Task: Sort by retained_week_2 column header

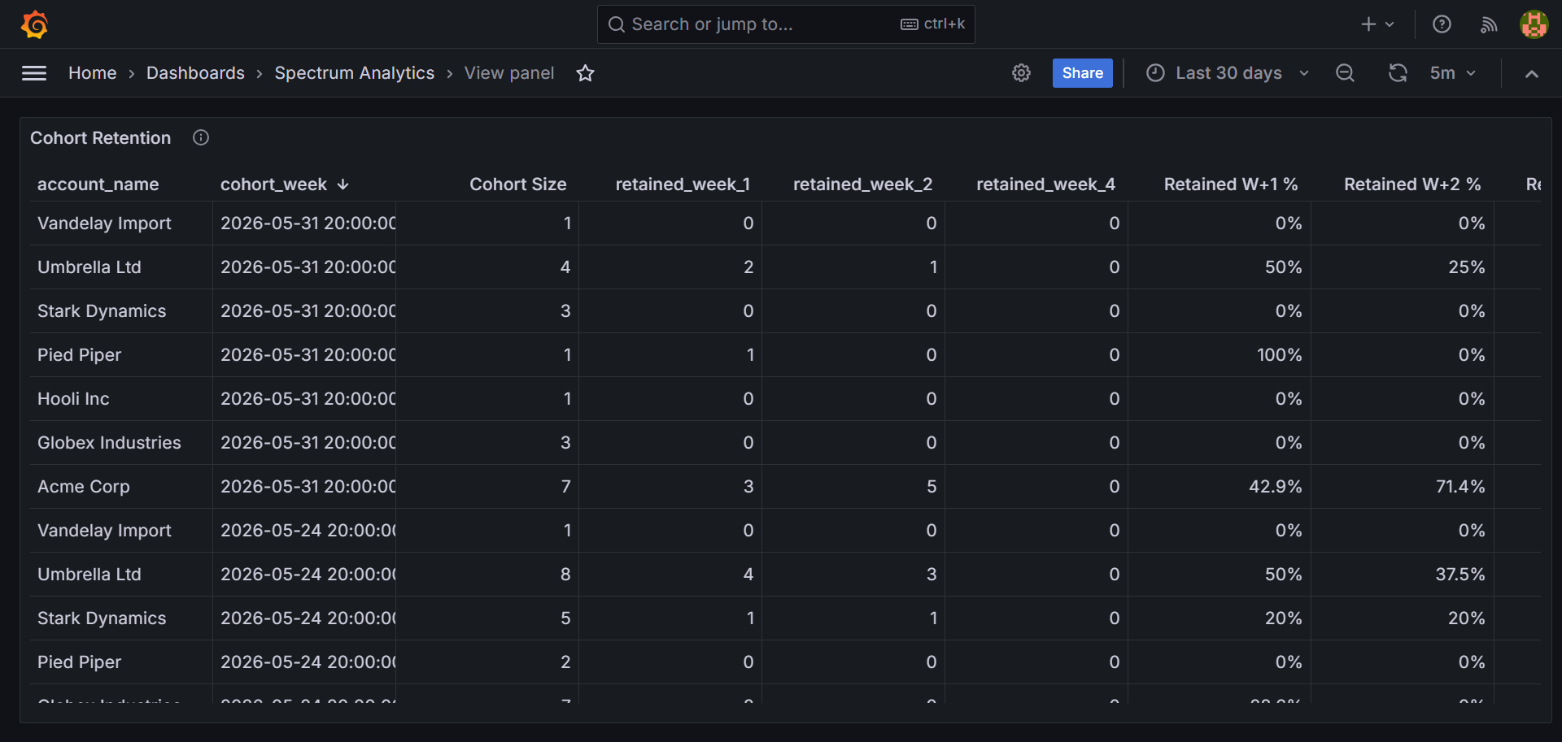Action: [862, 184]
